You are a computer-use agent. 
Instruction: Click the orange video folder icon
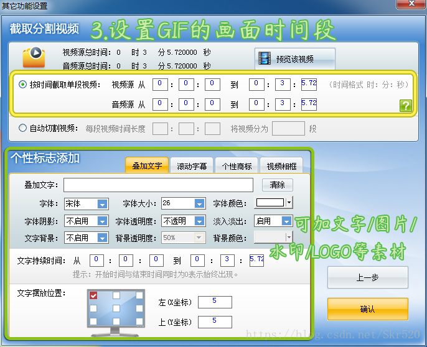click(x=34, y=57)
